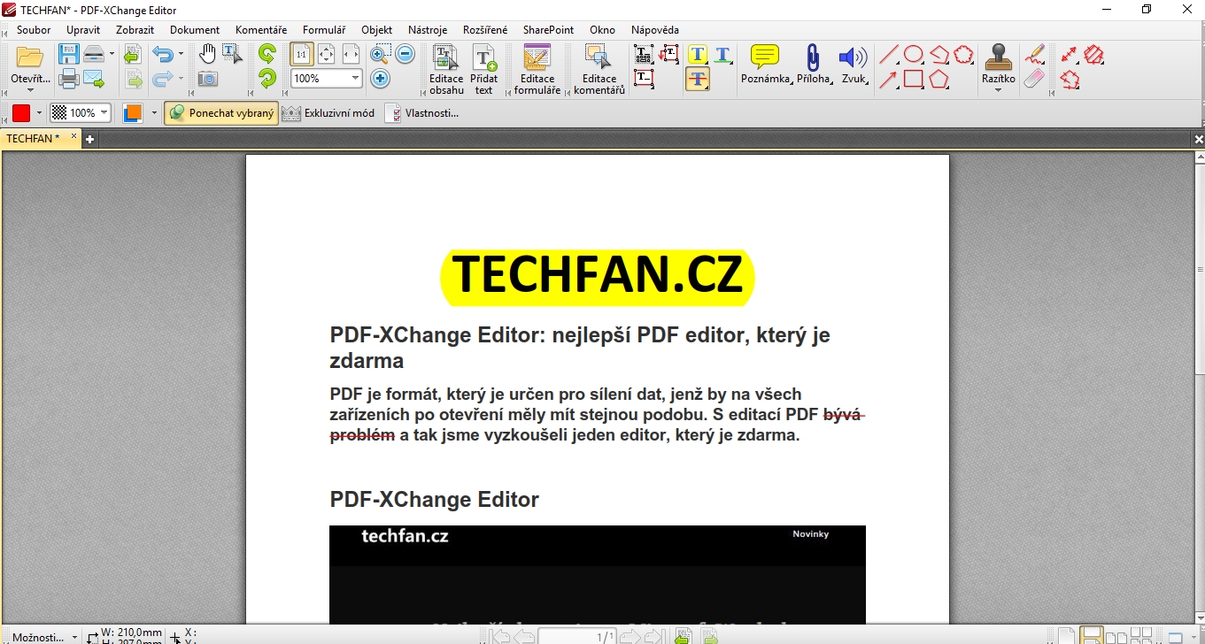Select the distance measuring tool

tap(1069, 55)
